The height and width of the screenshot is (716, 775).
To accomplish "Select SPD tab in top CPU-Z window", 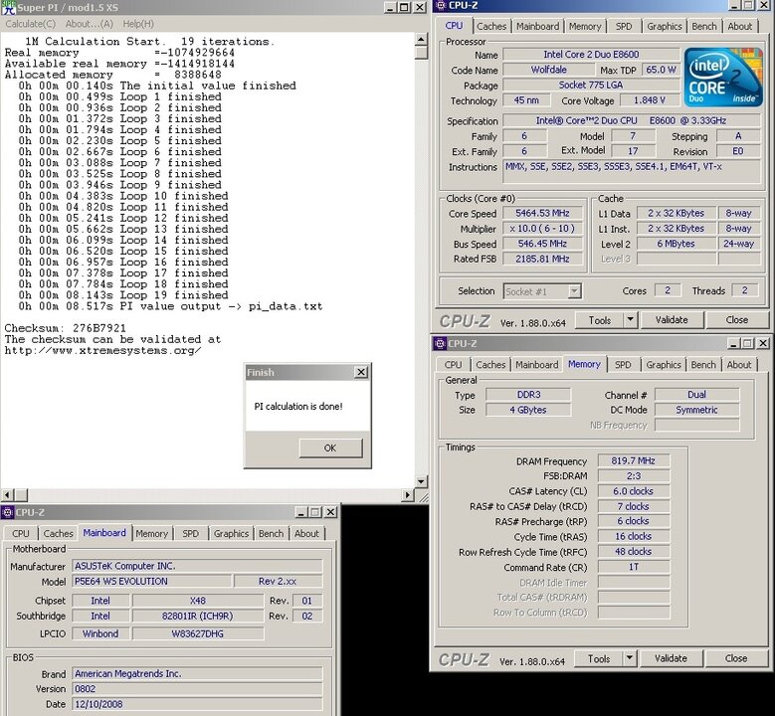I will click(624, 26).
